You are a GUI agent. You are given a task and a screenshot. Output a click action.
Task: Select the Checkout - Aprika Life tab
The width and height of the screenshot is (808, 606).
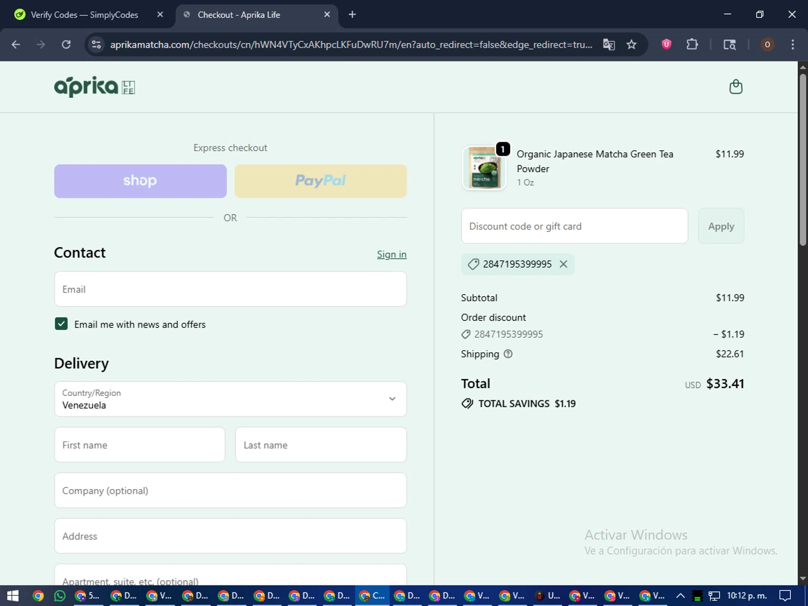click(x=239, y=15)
